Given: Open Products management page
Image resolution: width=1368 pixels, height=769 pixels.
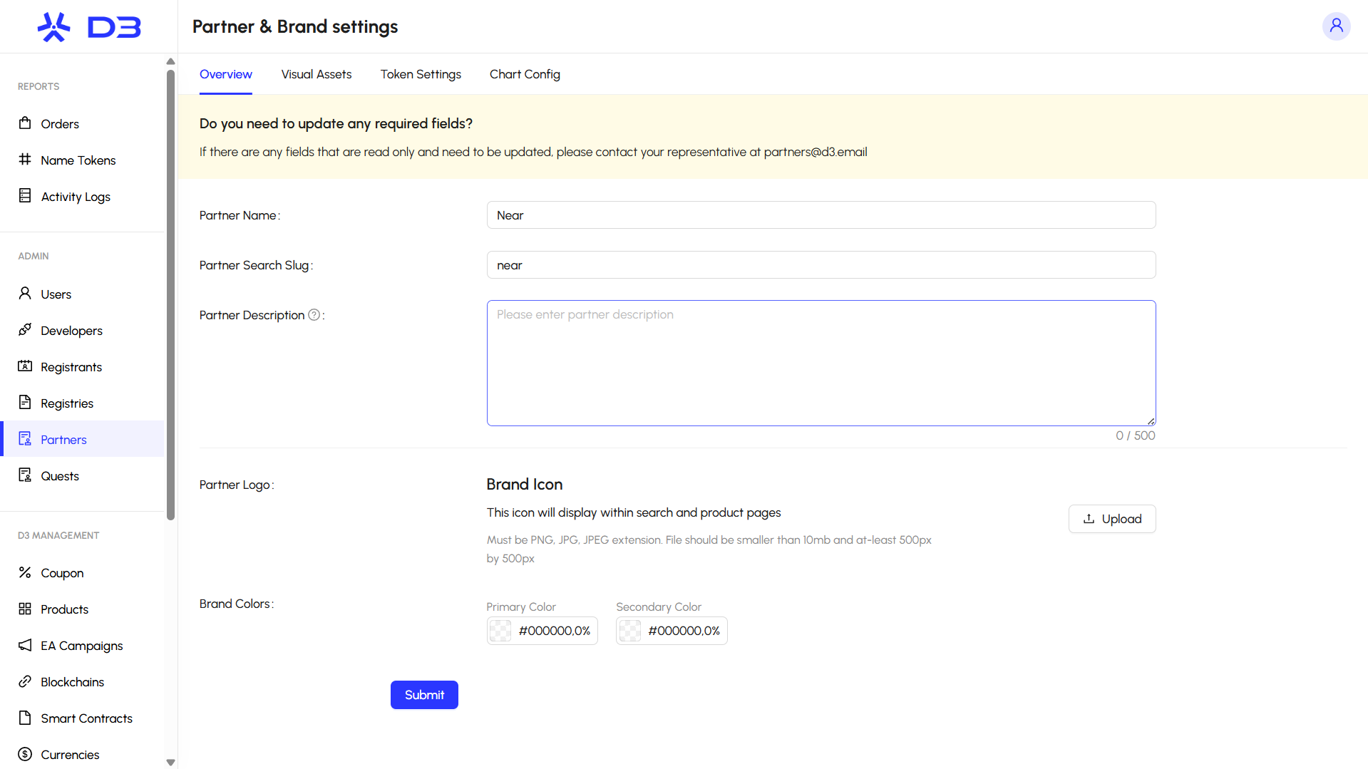Looking at the screenshot, I should tap(82, 609).
